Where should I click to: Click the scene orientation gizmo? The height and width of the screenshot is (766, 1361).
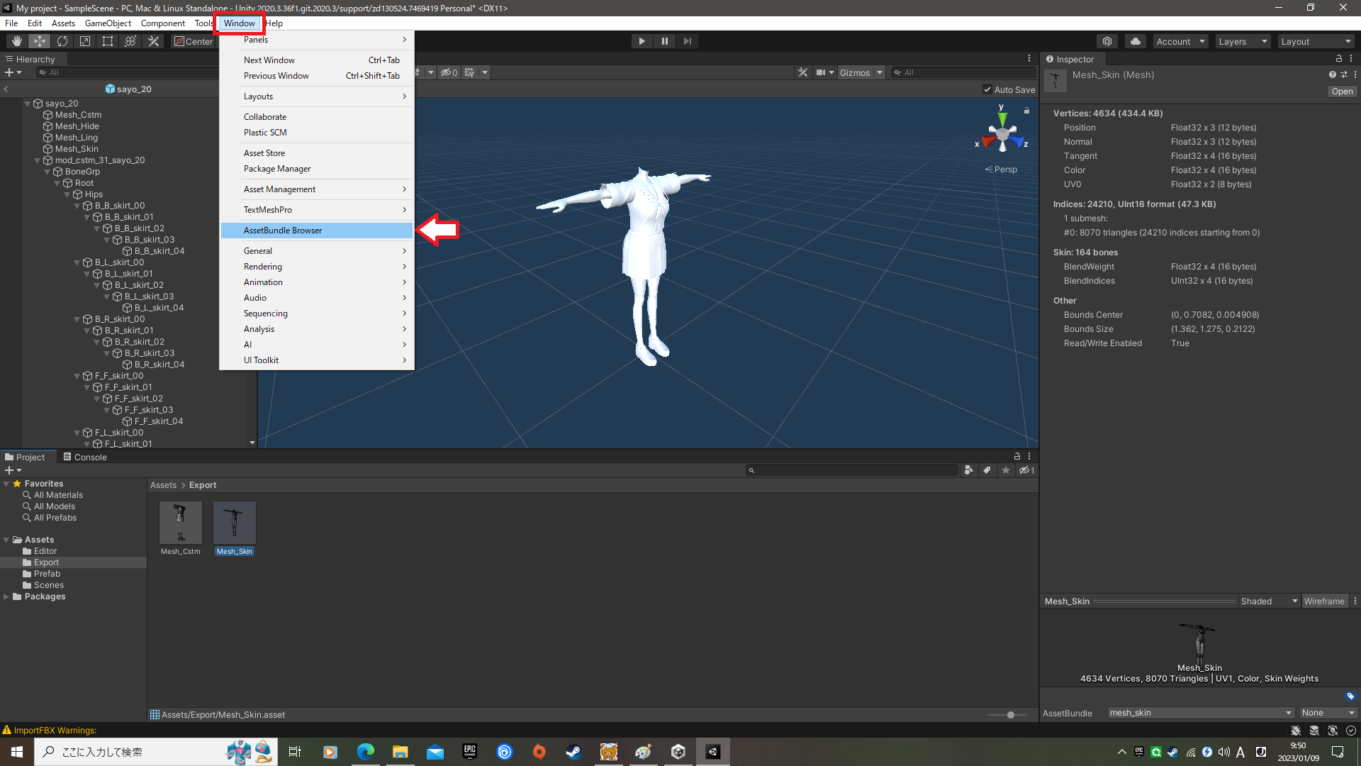1002,133
